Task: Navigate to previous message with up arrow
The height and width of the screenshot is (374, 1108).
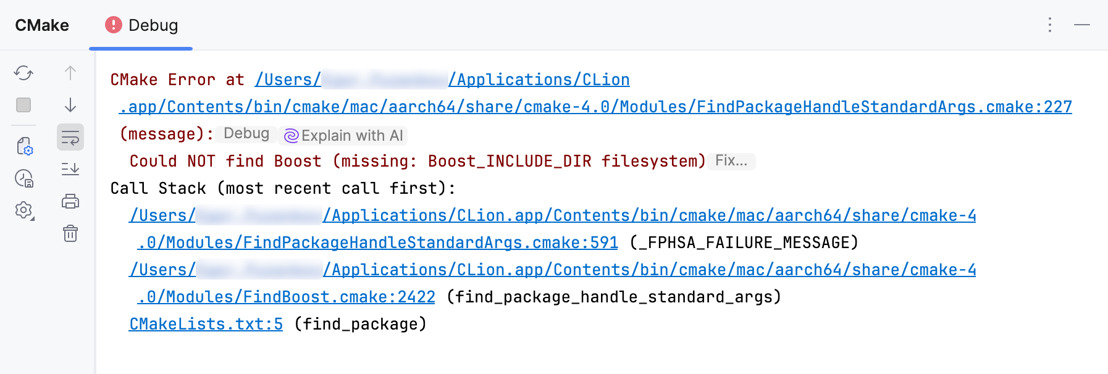Action: pyautogui.click(x=70, y=73)
